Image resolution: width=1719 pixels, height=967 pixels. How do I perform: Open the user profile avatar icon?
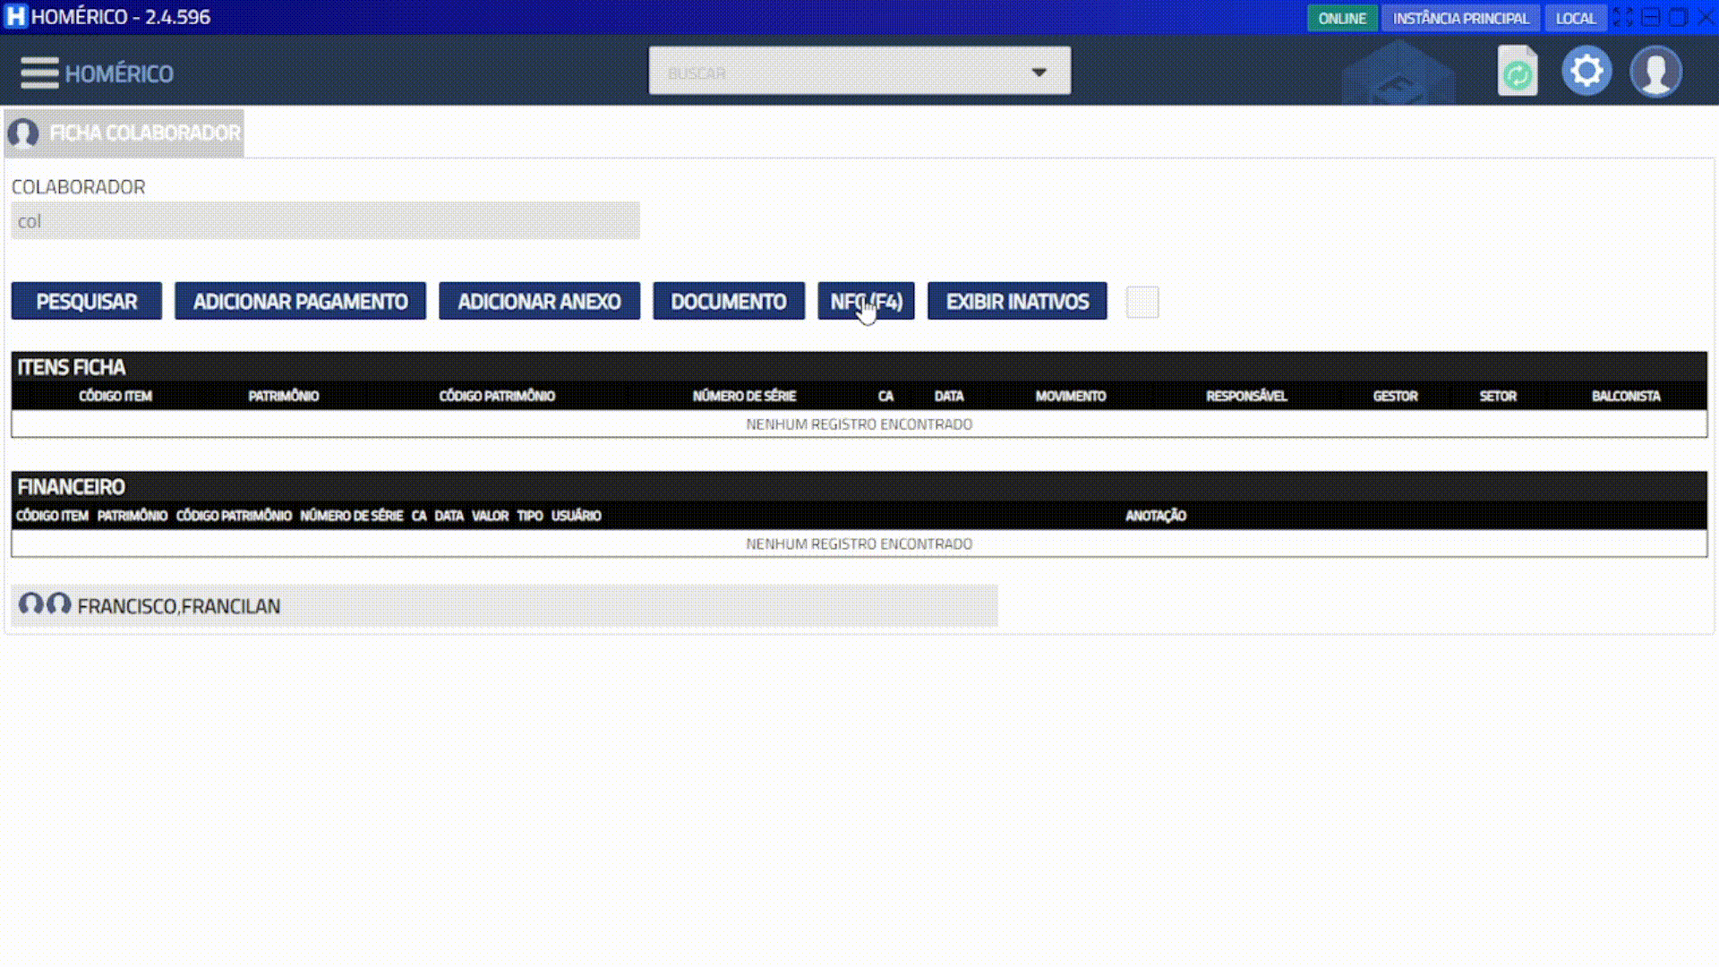click(x=1655, y=72)
